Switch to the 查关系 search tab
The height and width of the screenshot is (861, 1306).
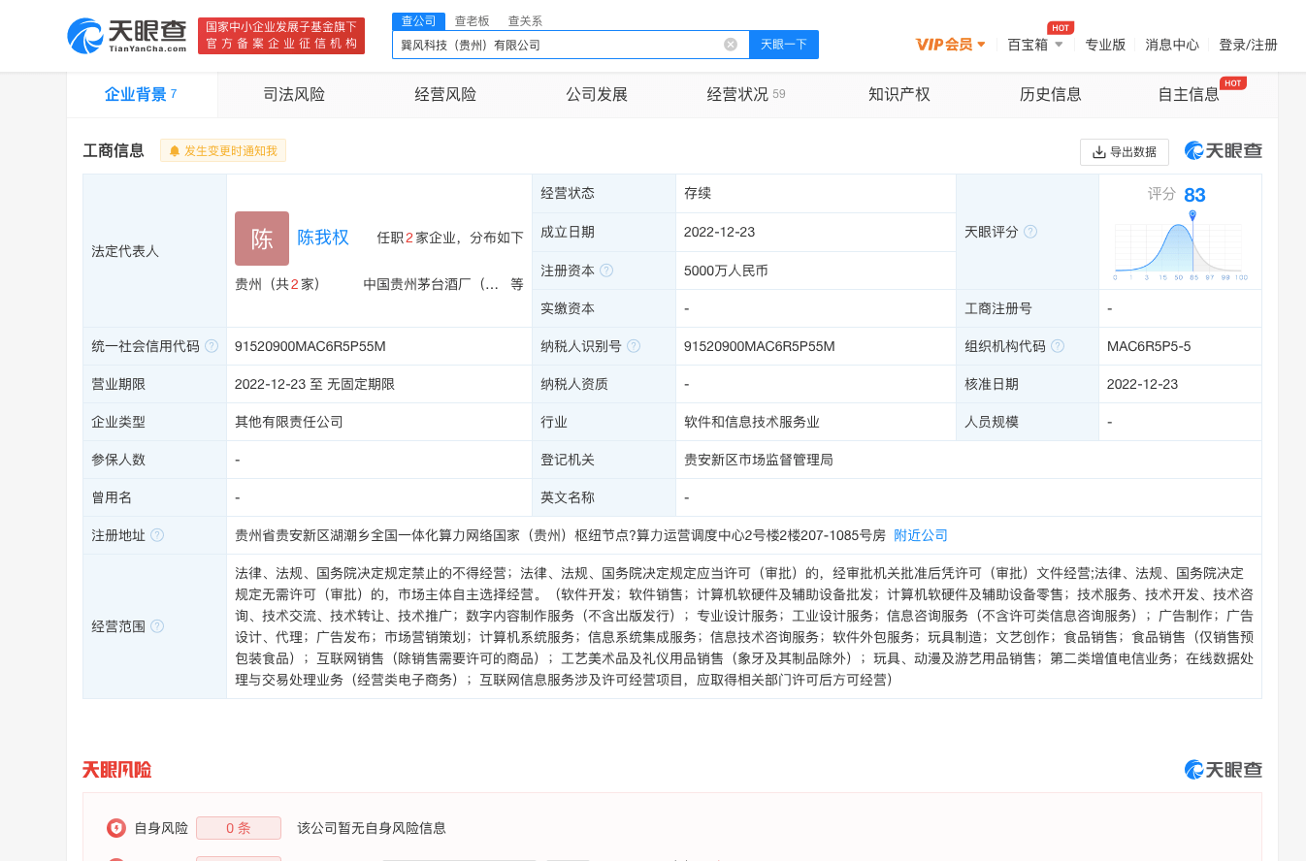click(x=525, y=21)
